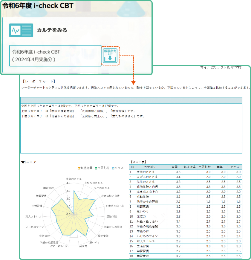This screenshot has width=251, height=260.
Task: Select the 対人ストレス table row label
Action: pyautogui.click(x=146, y=241)
